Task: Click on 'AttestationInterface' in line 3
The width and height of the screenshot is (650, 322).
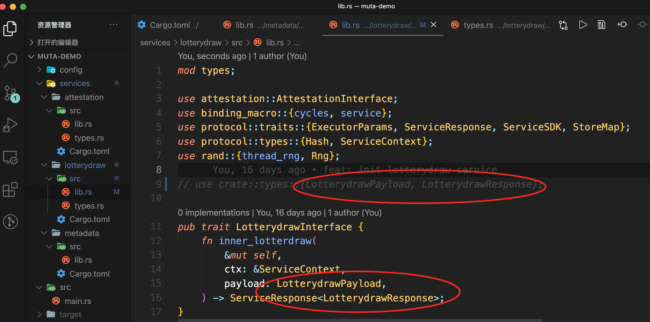Action: (x=334, y=99)
